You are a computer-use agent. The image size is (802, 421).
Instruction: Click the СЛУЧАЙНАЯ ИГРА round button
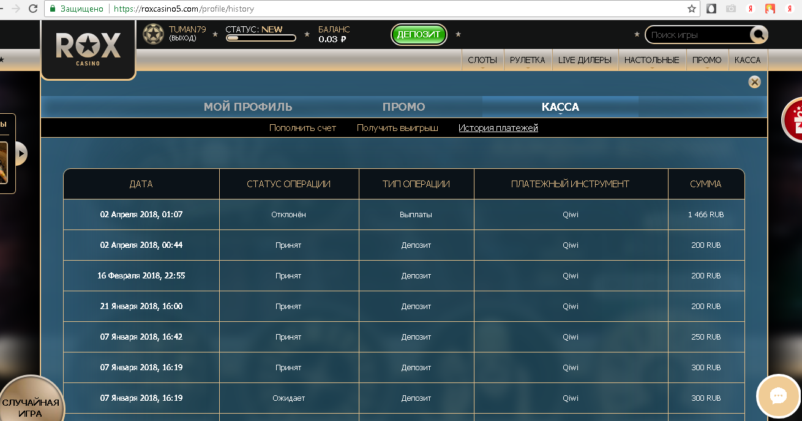point(31,404)
